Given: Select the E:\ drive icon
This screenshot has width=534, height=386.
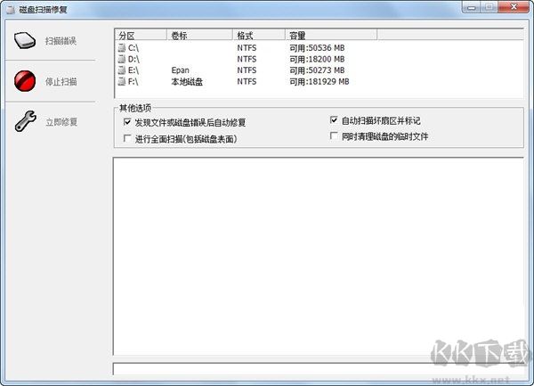Looking at the screenshot, I should point(122,70).
